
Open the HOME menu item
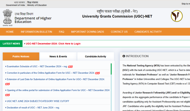[10, 32]
